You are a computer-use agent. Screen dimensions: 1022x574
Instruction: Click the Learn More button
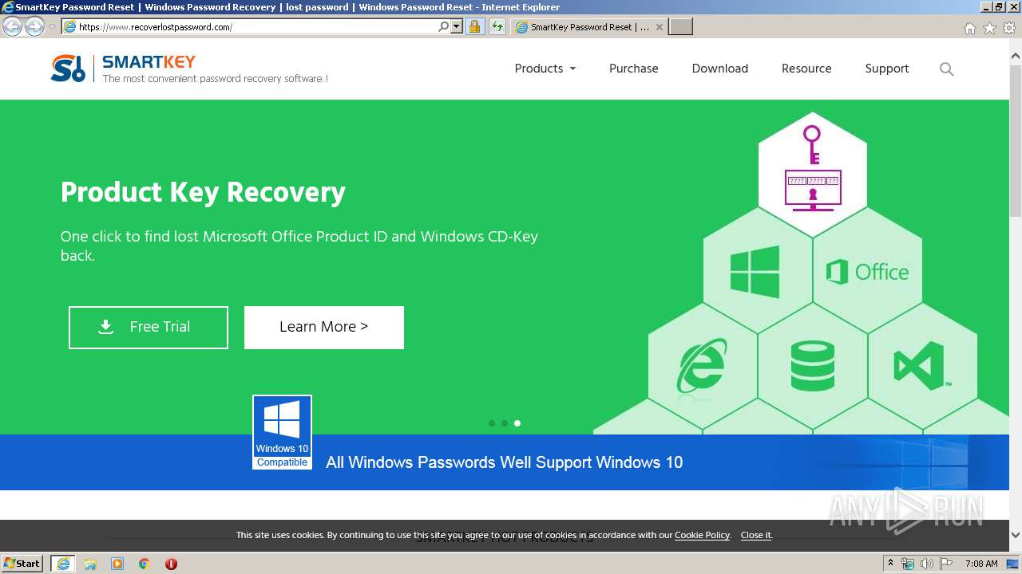click(324, 328)
